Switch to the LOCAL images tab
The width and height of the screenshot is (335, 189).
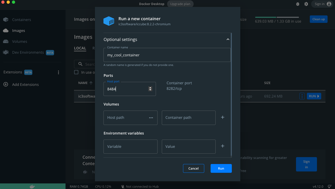[80, 48]
